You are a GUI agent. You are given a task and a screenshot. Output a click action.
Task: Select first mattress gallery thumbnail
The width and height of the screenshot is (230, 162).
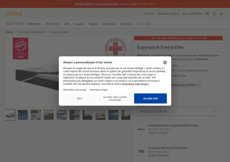(10, 115)
